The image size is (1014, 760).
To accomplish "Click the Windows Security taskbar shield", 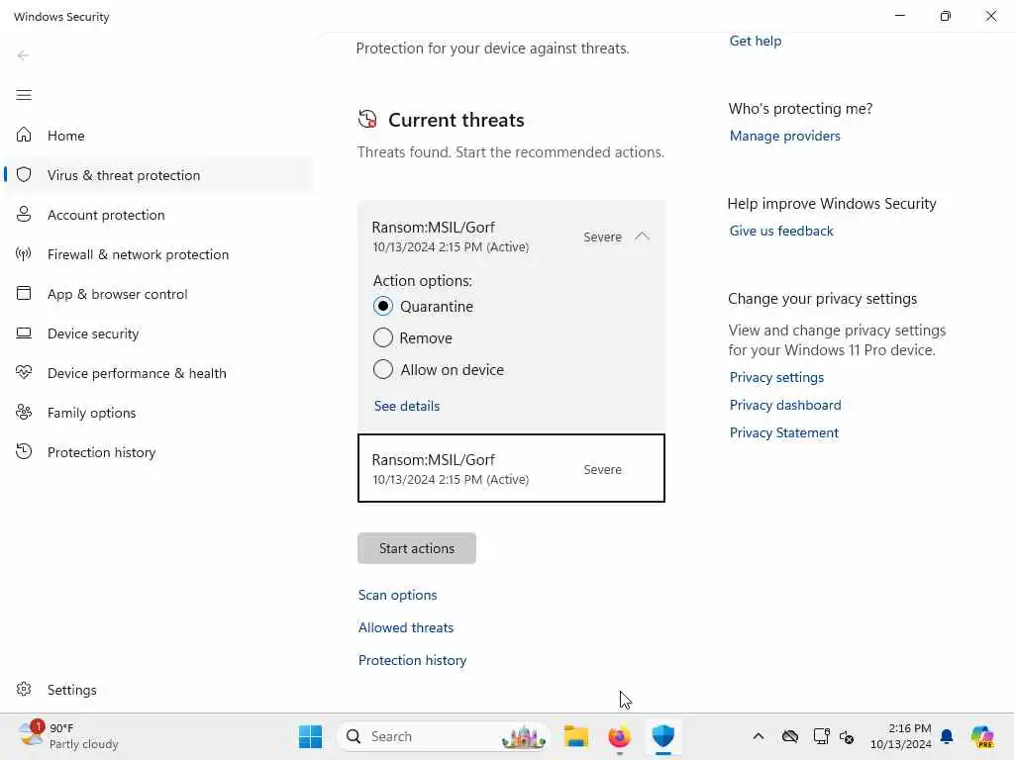I will click(x=663, y=736).
